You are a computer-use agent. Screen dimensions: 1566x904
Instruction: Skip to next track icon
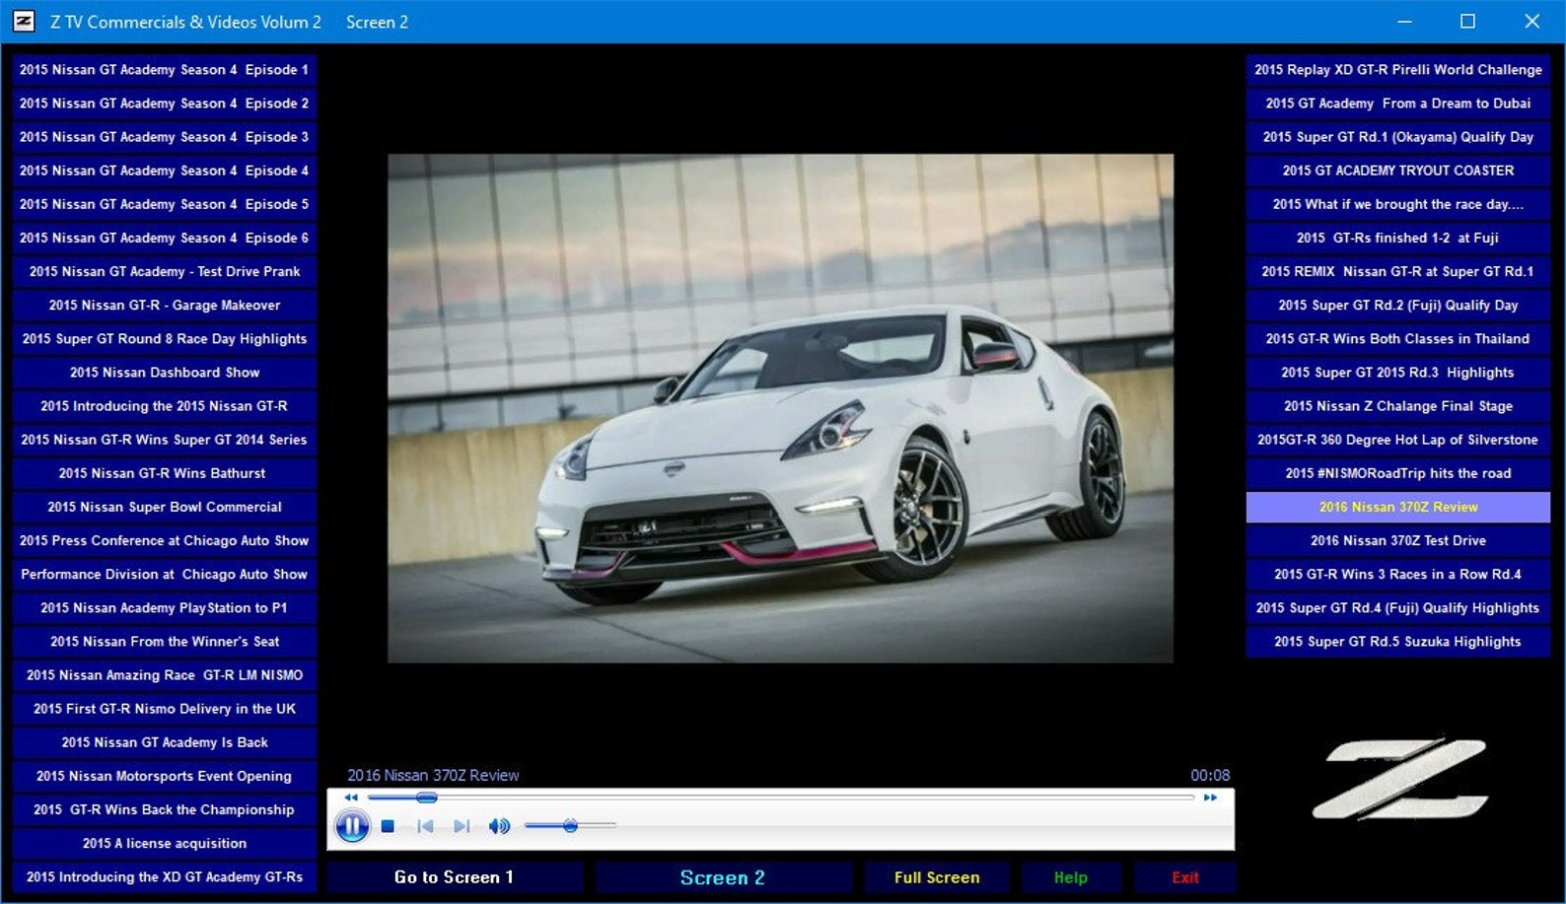click(462, 826)
